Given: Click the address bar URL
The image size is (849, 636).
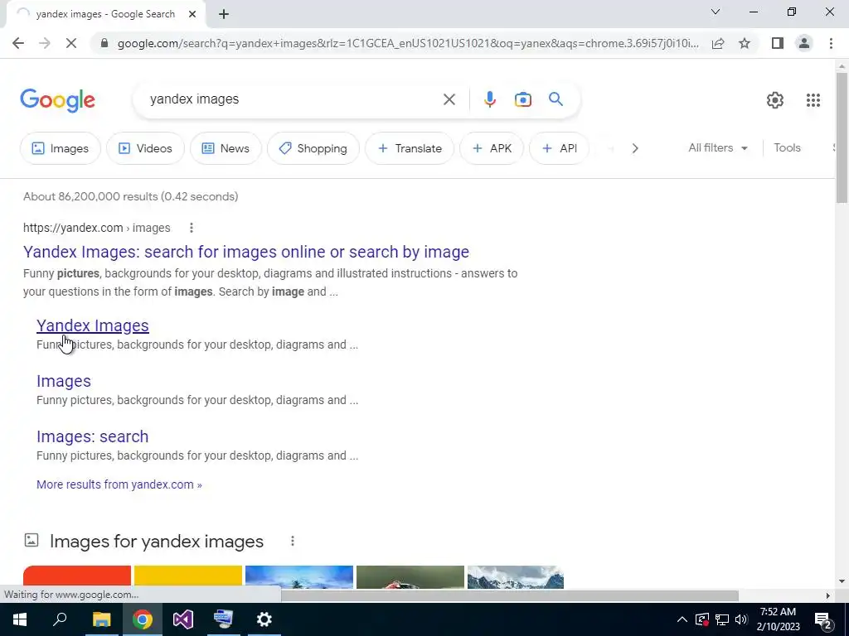Looking at the screenshot, I should (x=408, y=43).
